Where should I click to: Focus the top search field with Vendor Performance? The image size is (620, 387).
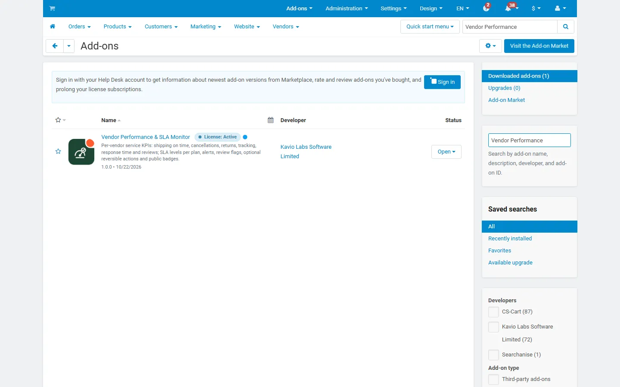click(510, 27)
